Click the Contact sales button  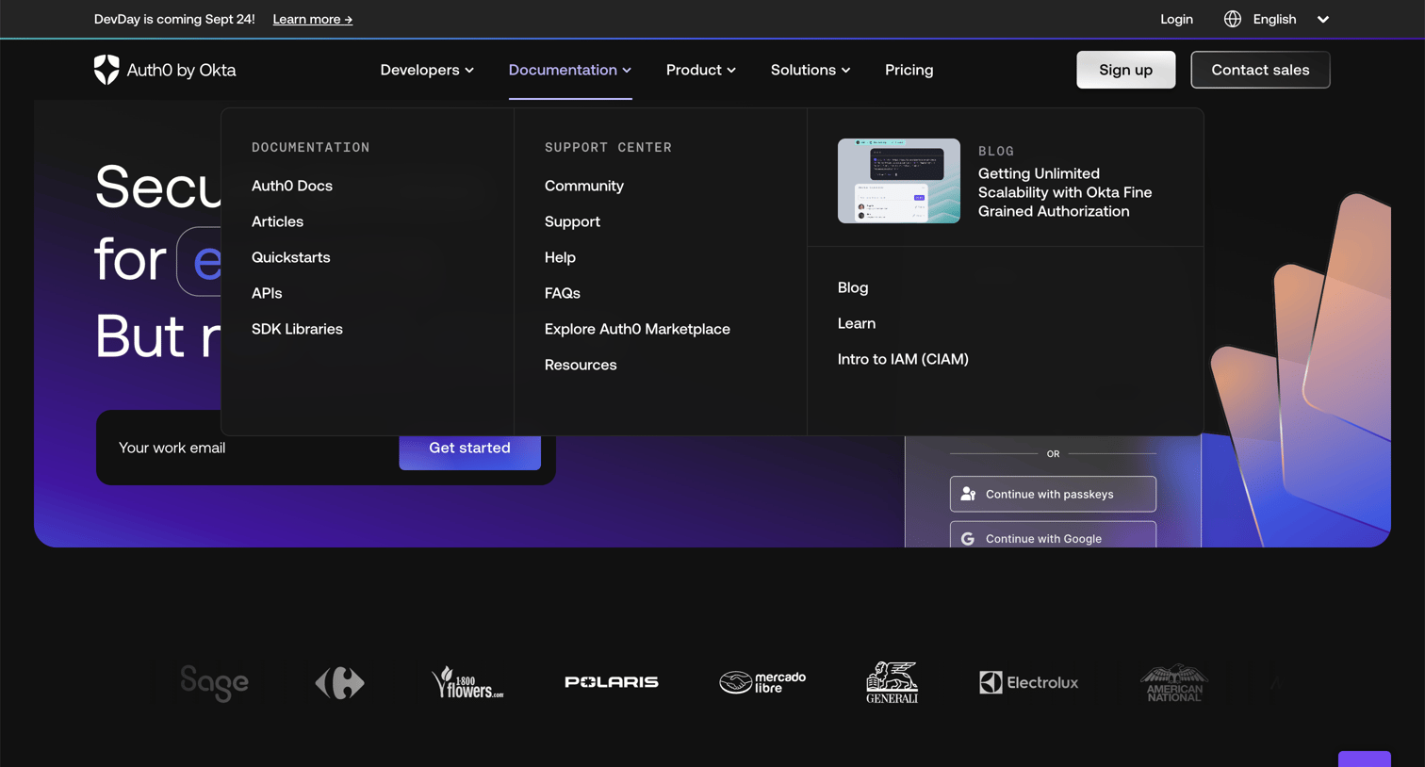[x=1260, y=70]
